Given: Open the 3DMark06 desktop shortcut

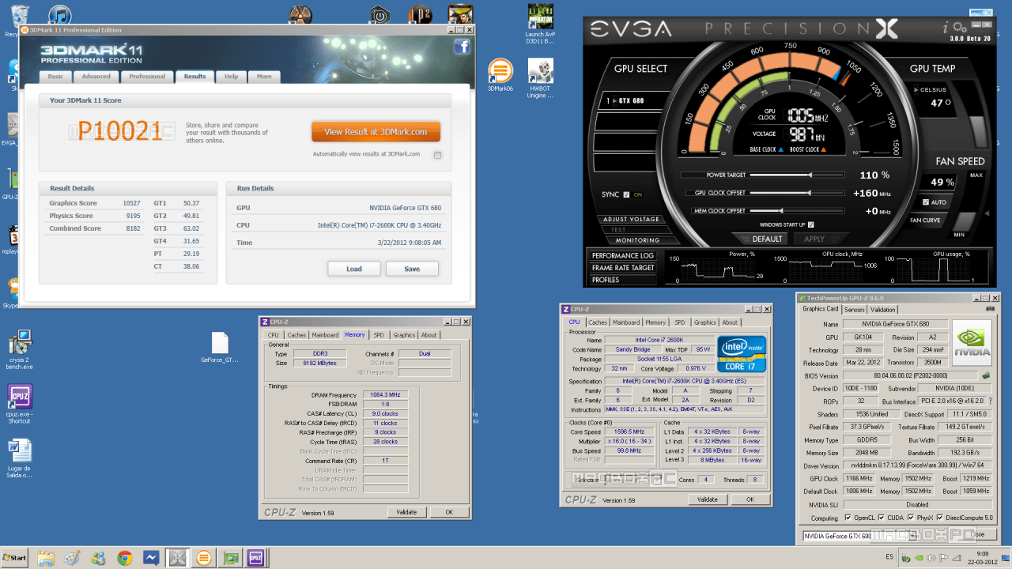Looking at the screenshot, I should (500, 75).
